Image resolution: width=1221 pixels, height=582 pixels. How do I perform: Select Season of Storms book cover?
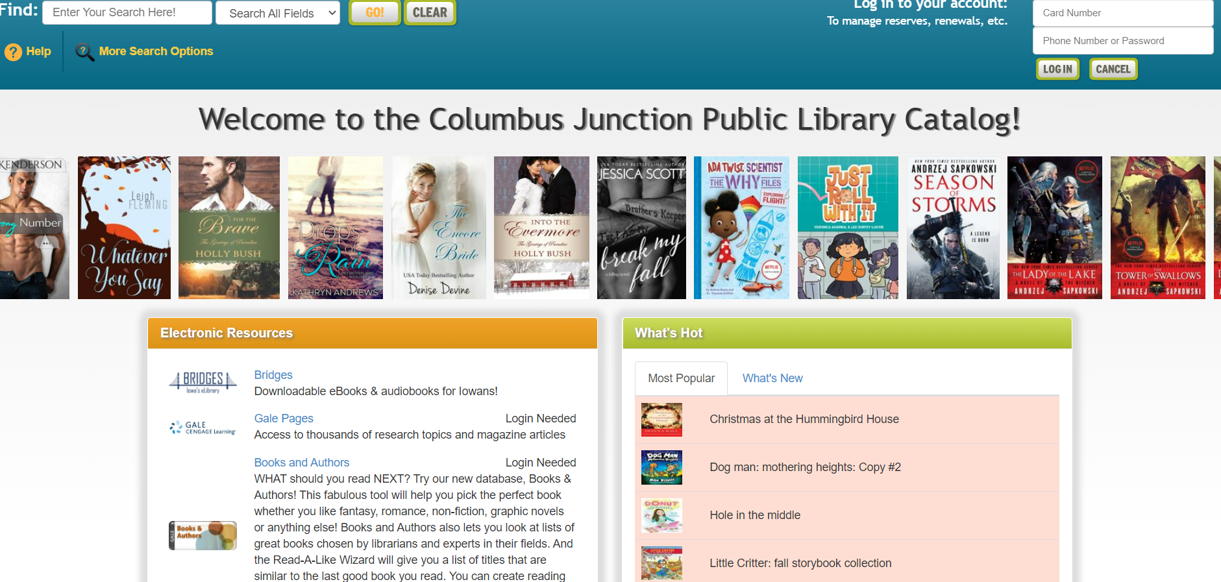pyautogui.click(x=953, y=228)
